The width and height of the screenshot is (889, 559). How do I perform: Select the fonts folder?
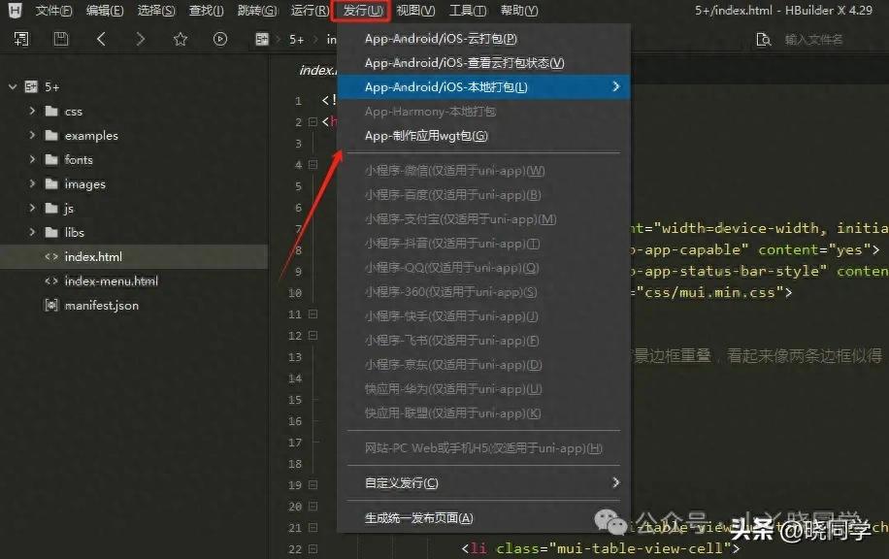coord(79,160)
